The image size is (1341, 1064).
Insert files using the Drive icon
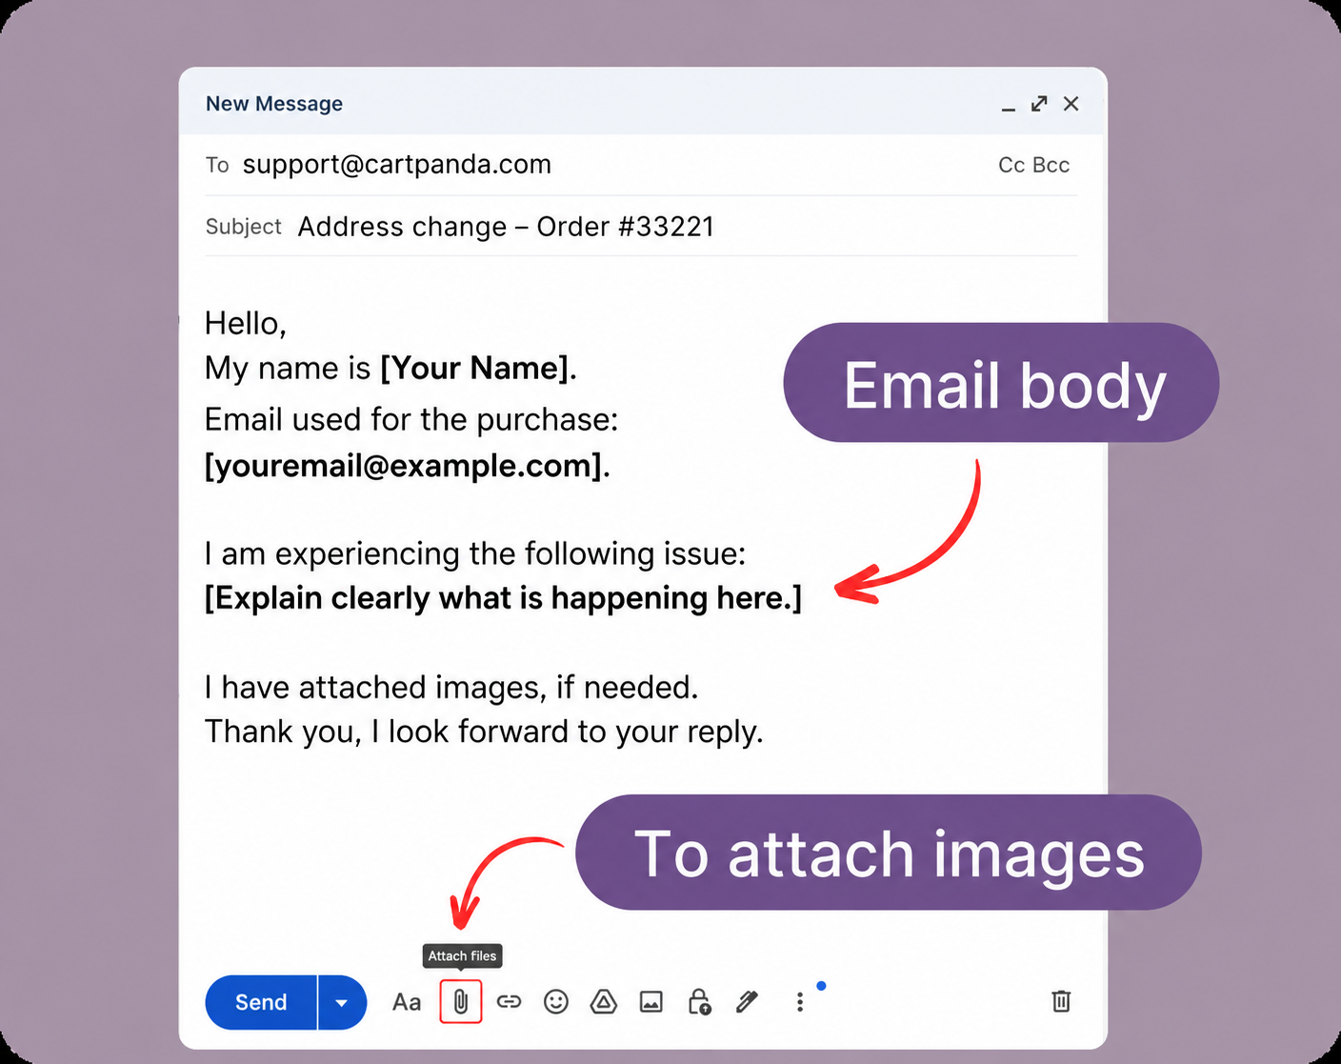[604, 1001]
